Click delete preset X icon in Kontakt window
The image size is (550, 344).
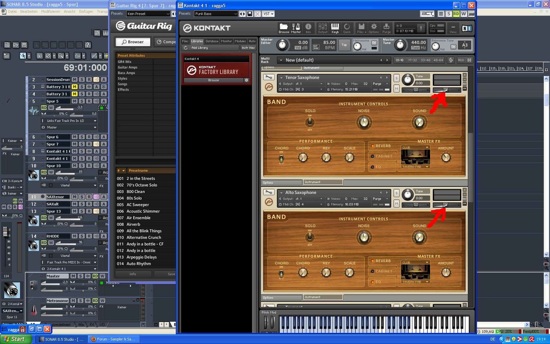[x=257, y=14]
